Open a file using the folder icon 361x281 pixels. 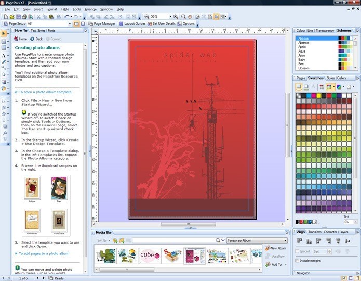pyautogui.click(x=12, y=16)
